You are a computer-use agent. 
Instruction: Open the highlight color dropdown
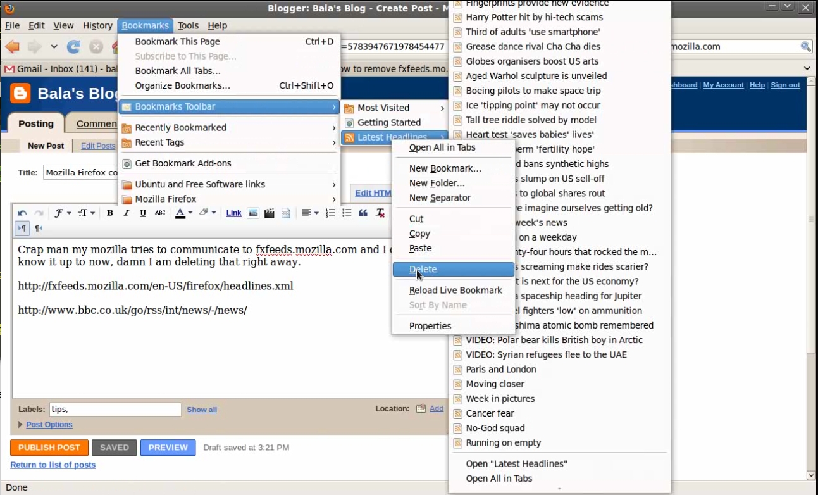click(x=208, y=213)
